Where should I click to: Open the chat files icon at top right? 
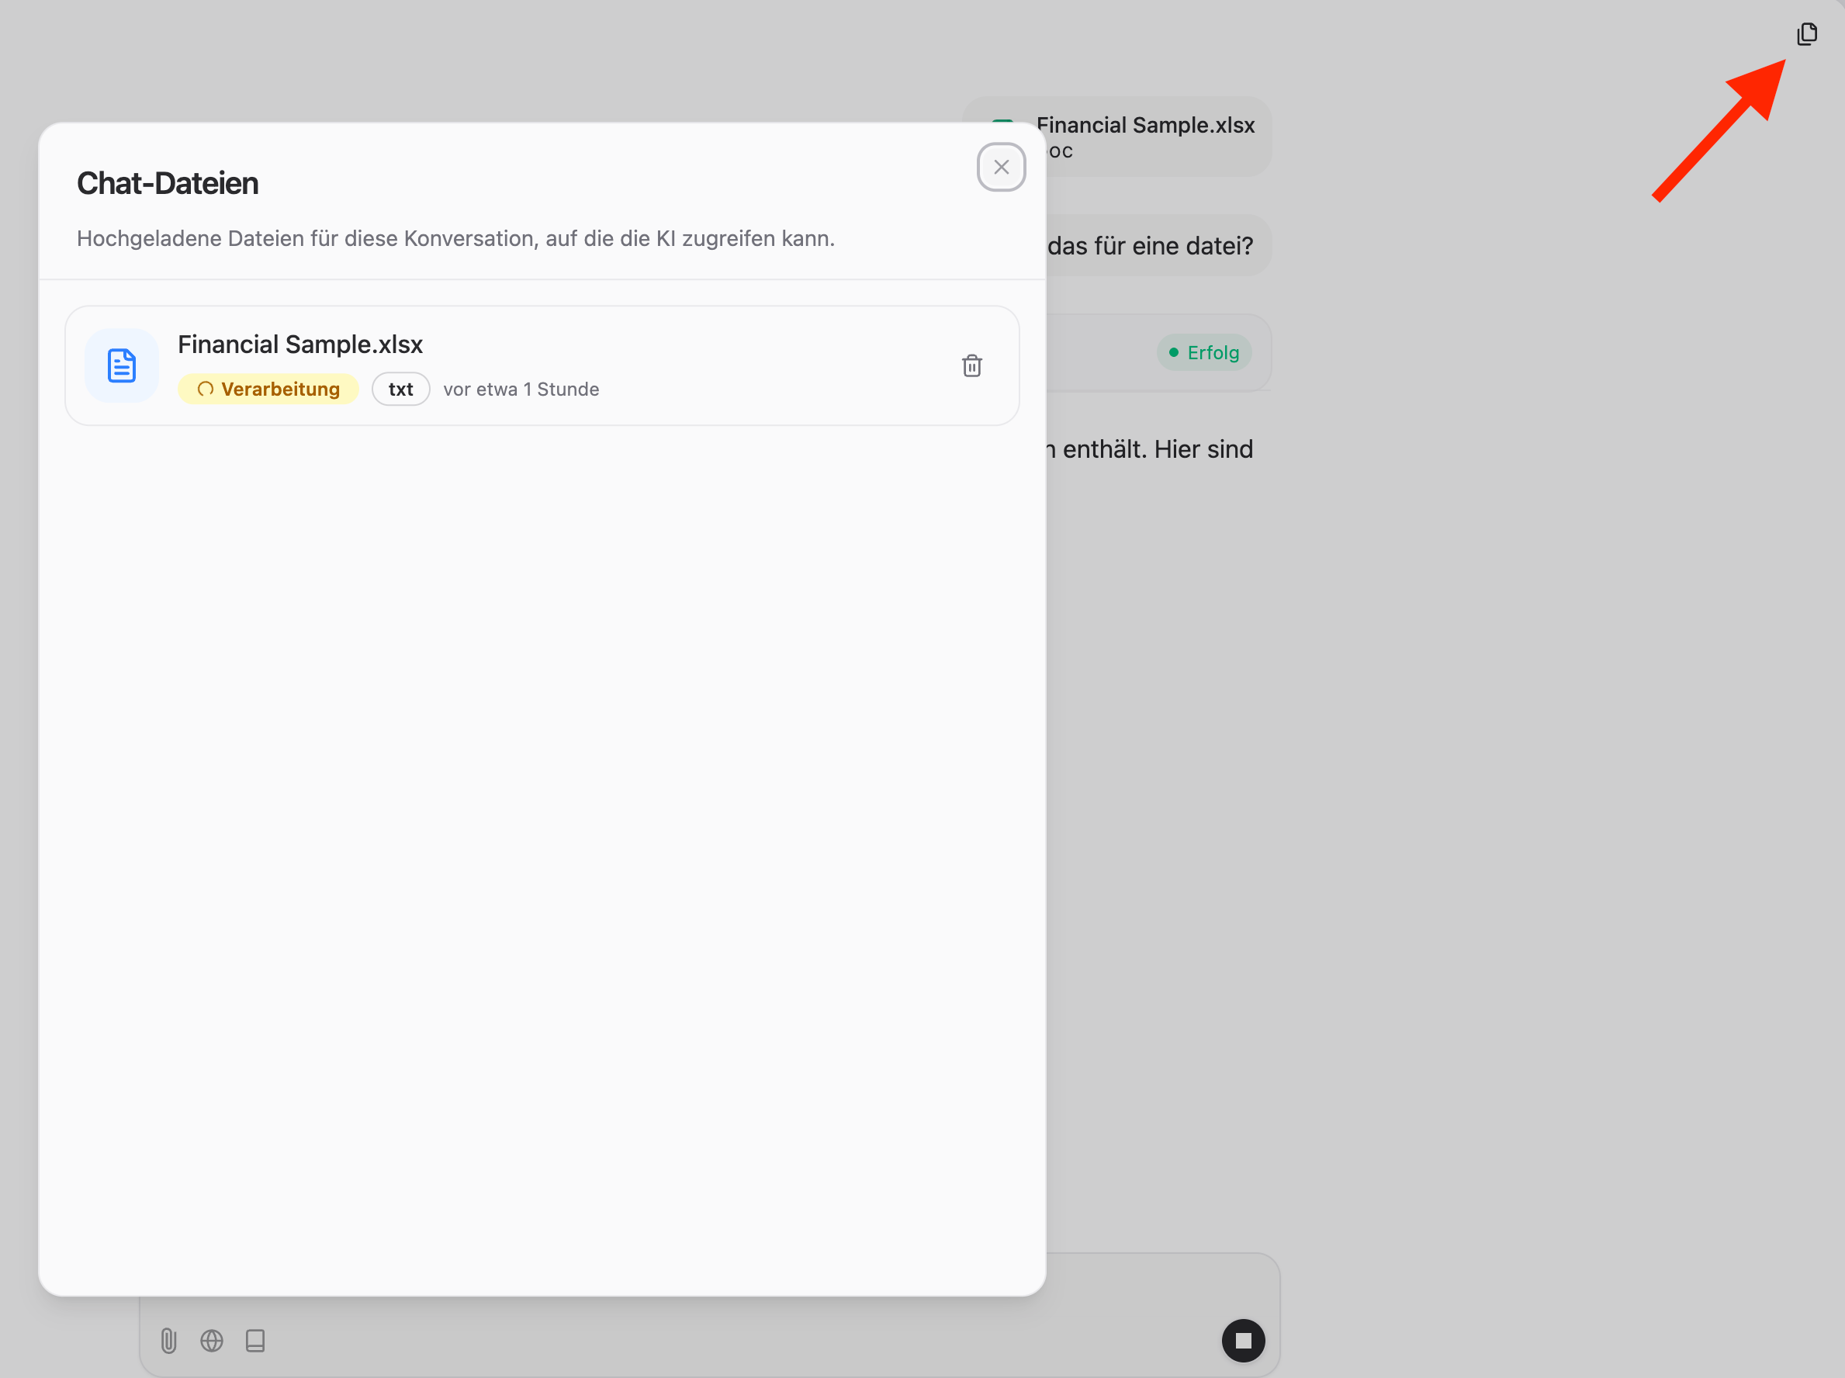(1807, 34)
